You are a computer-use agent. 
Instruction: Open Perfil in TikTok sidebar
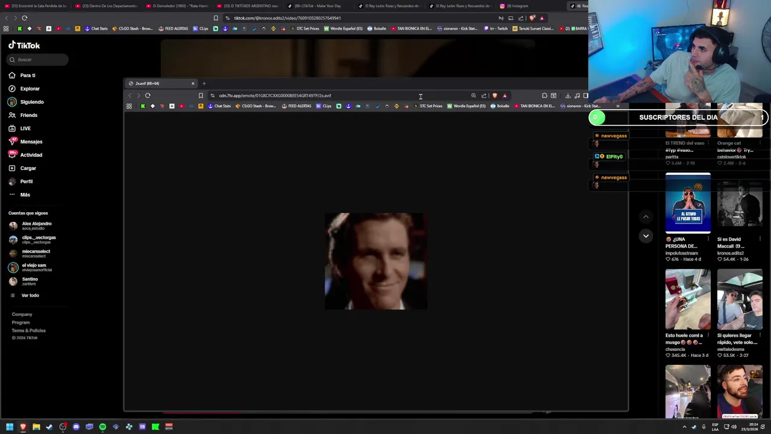pos(20,181)
